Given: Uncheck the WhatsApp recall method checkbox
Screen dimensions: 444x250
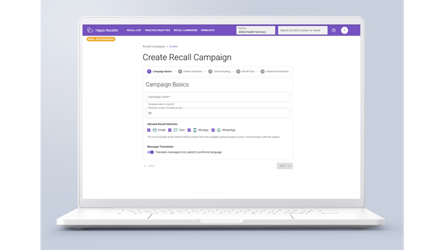Looking at the screenshot, I should (213, 130).
